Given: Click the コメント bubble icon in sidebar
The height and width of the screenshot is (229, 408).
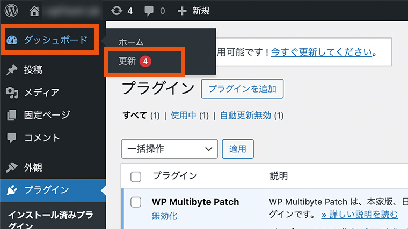Looking at the screenshot, I should coord(11,138).
